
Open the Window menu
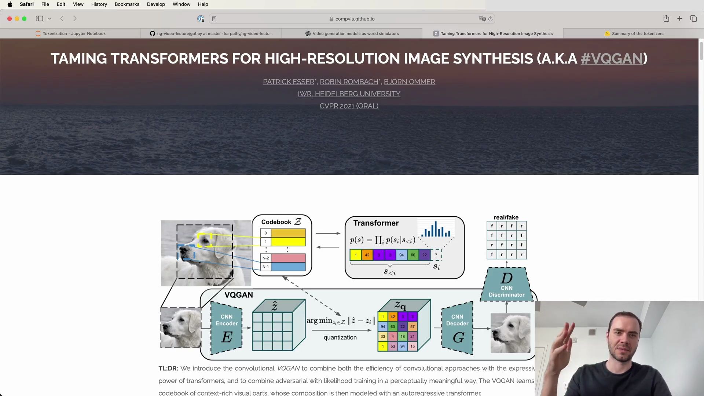pyautogui.click(x=181, y=4)
